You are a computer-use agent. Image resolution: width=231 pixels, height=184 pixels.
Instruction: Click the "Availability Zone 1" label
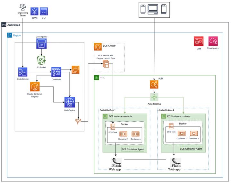[x=107, y=110]
